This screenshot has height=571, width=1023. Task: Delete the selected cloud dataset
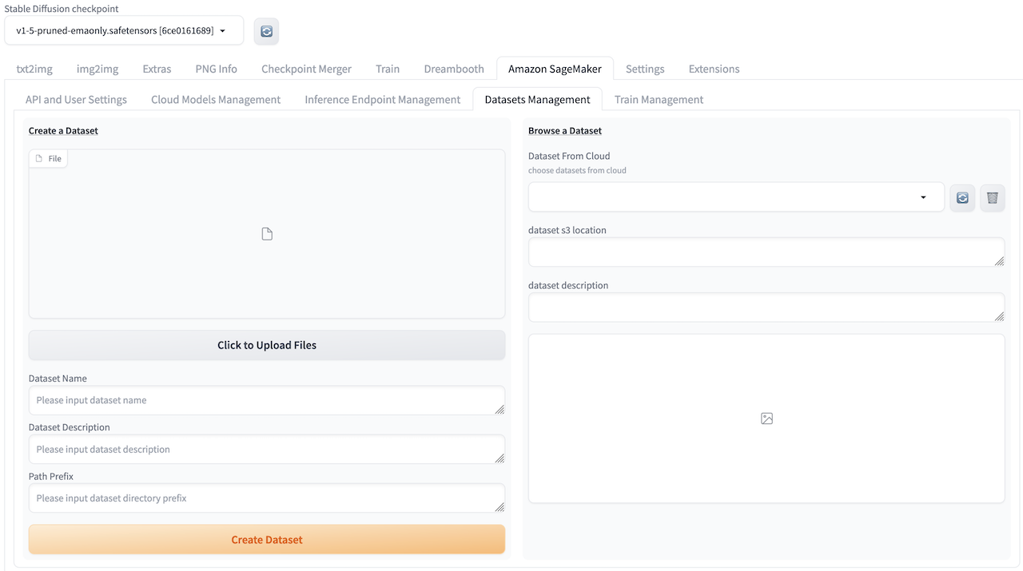(992, 197)
